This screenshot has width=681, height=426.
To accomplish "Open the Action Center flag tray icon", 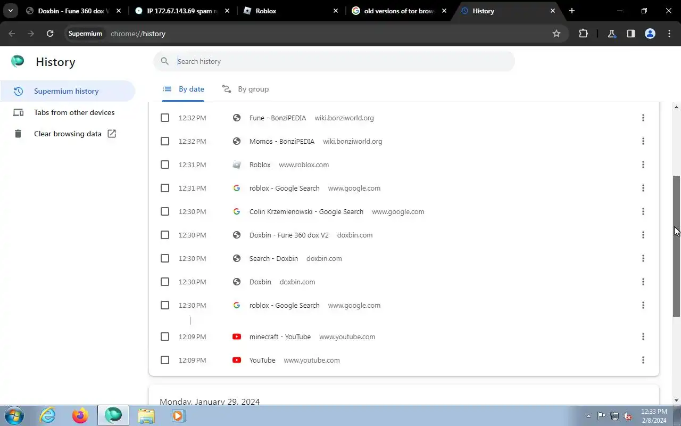I will point(601,416).
